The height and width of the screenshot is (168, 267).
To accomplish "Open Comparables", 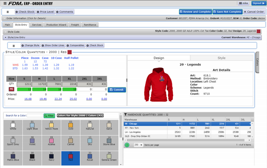I will click(x=75, y=46).
